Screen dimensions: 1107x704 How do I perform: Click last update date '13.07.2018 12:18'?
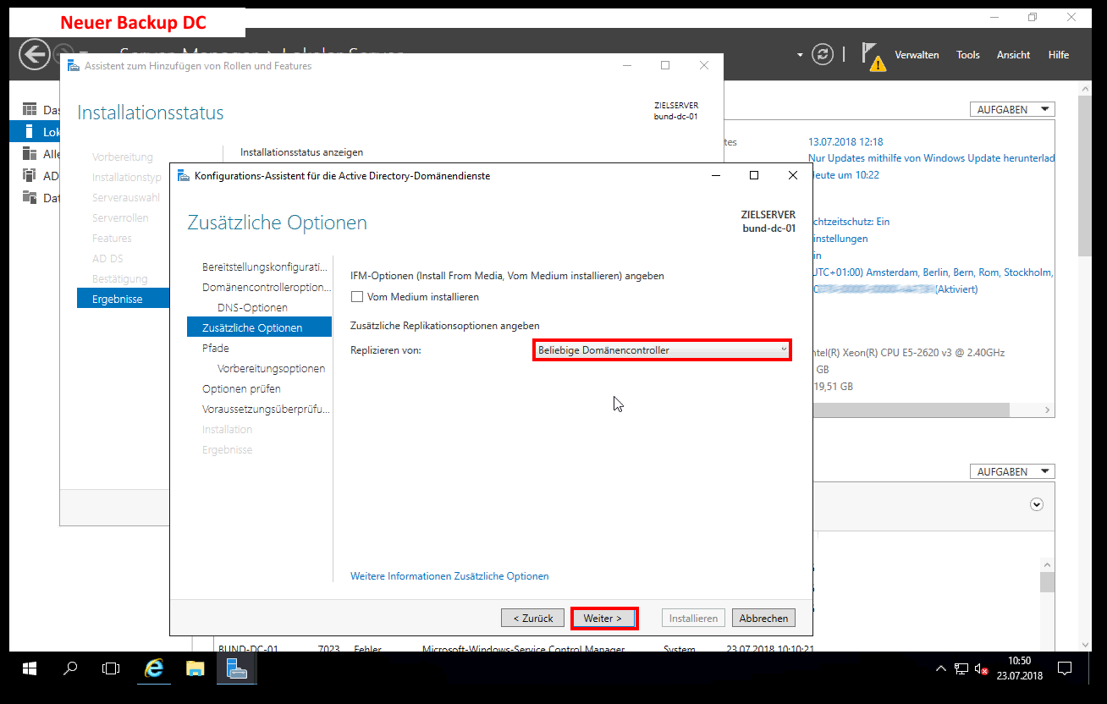tap(845, 142)
